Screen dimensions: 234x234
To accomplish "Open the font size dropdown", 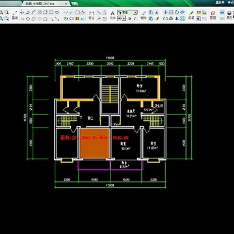I will 122,19.
